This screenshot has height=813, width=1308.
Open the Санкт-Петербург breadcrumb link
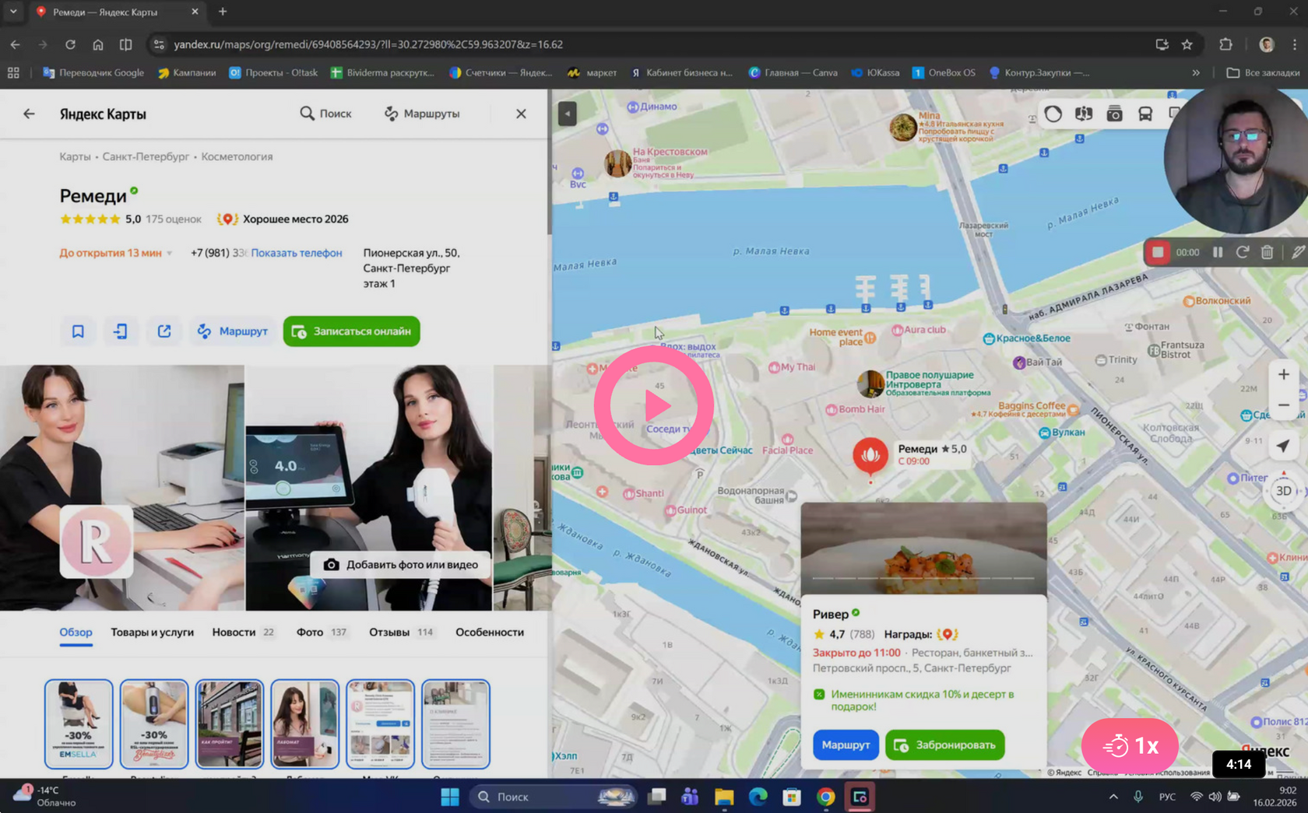pyautogui.click(x=146, y=156)
